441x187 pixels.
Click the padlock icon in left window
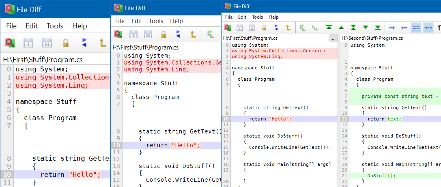coord(66,43)
